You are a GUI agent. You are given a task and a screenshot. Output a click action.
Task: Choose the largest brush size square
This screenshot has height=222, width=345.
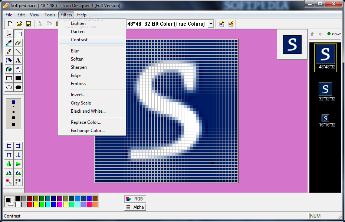[x=13, y=124]
